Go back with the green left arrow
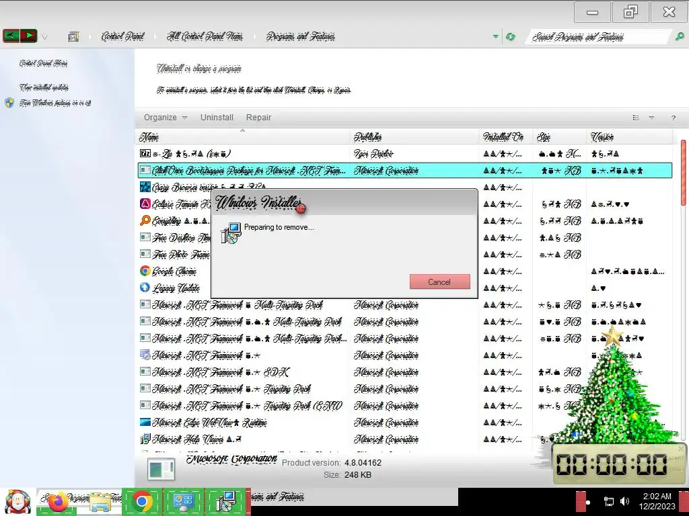689x516 pixels. tap(11, 36)
